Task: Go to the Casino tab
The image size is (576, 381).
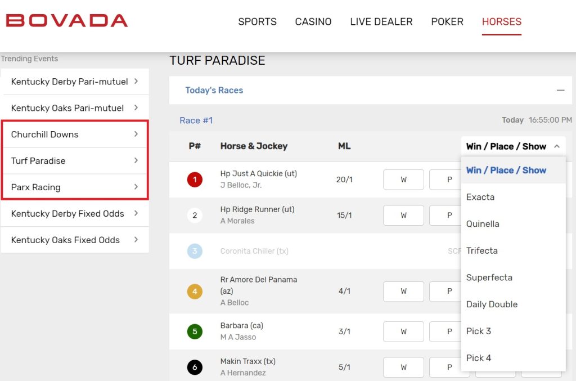Action: tap(313, 22)
